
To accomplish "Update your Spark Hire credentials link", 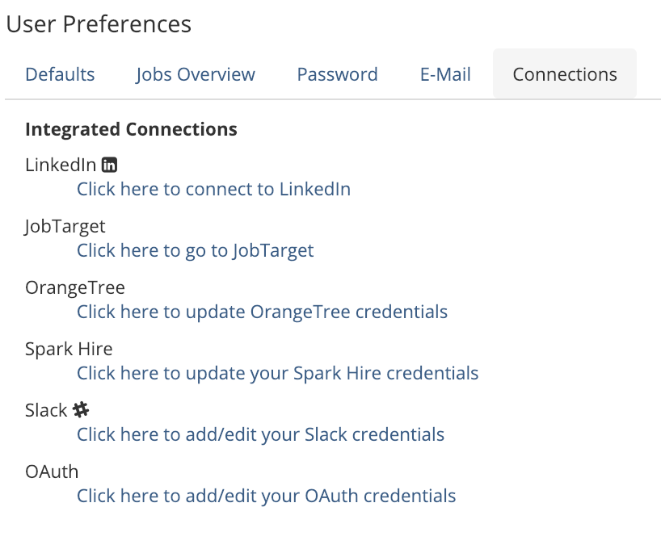I will point(277,374).
